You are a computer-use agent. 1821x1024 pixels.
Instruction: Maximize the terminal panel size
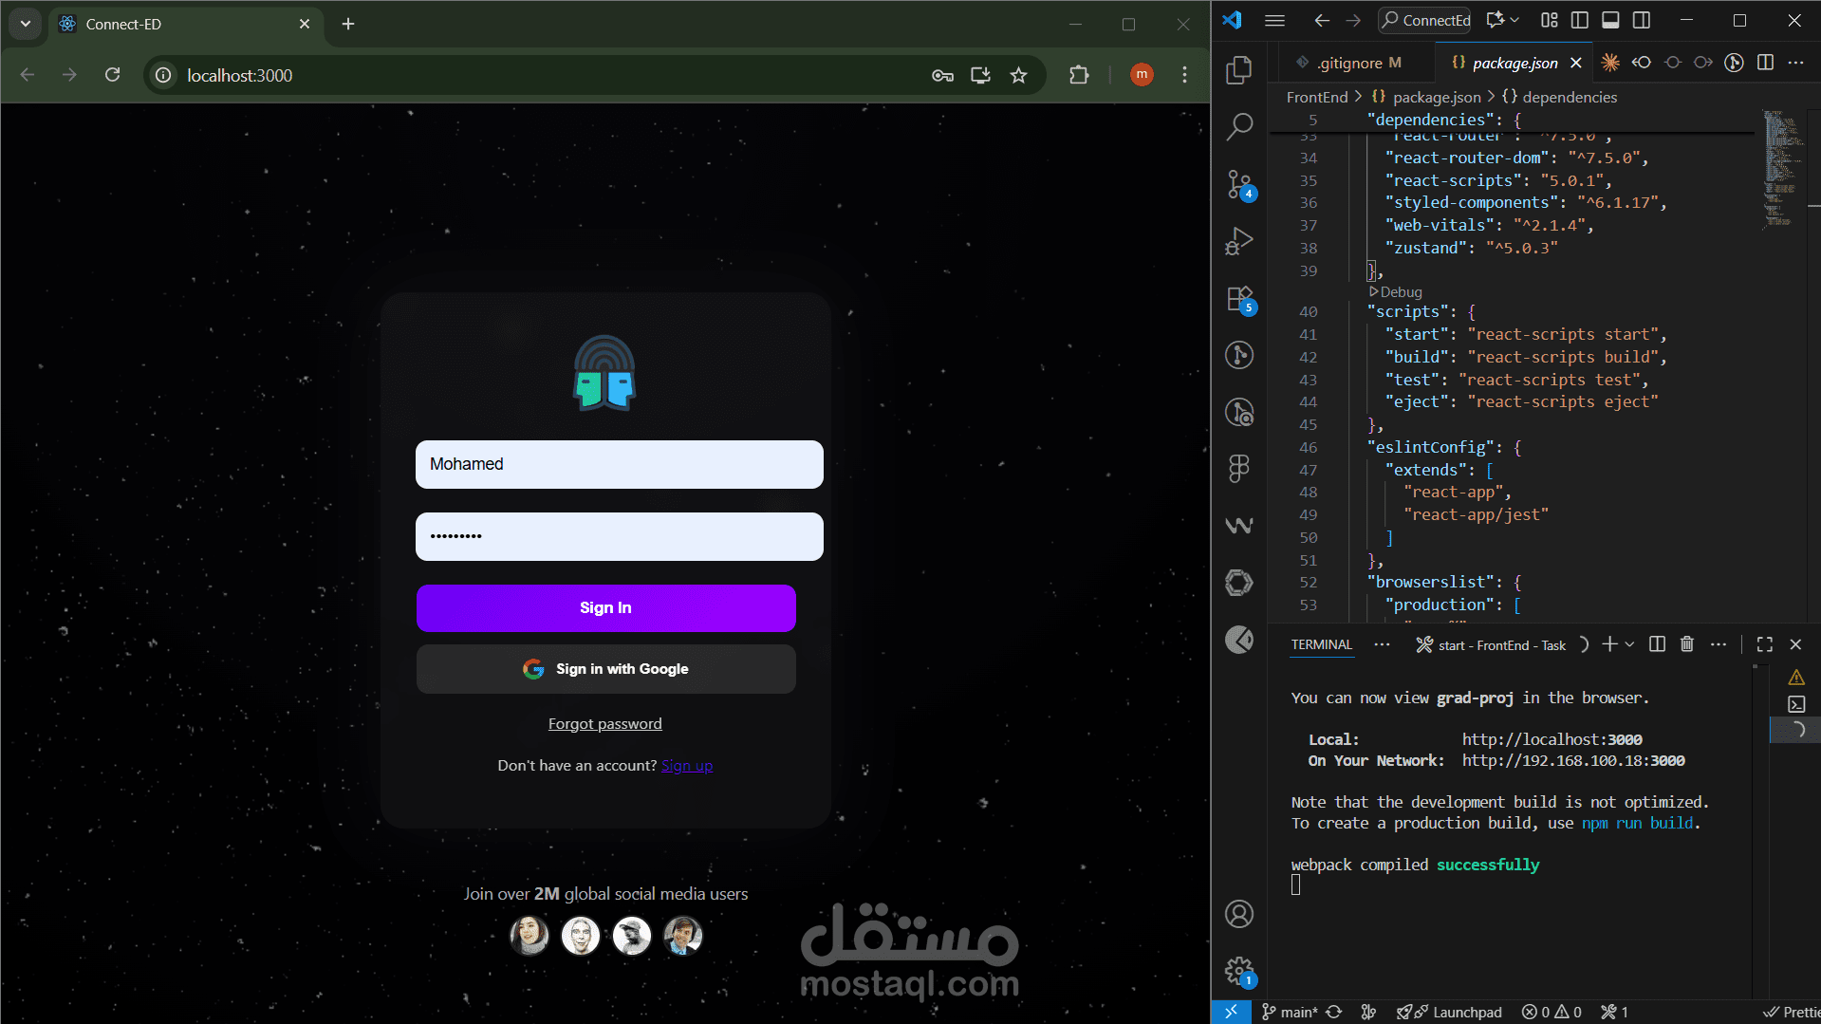(x=1765, y=644)
